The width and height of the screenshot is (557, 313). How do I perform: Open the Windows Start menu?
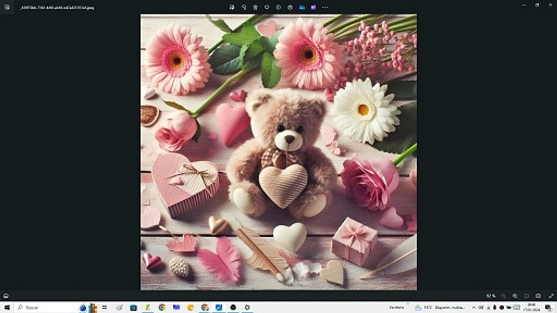click(7, 307)
